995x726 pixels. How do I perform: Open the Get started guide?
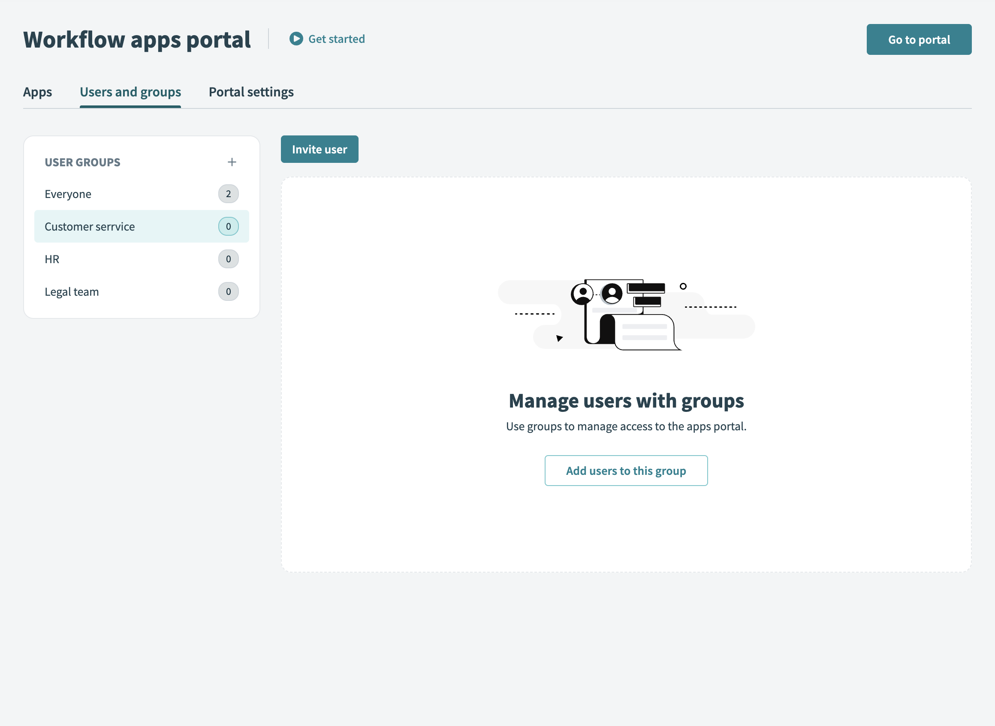337,39
